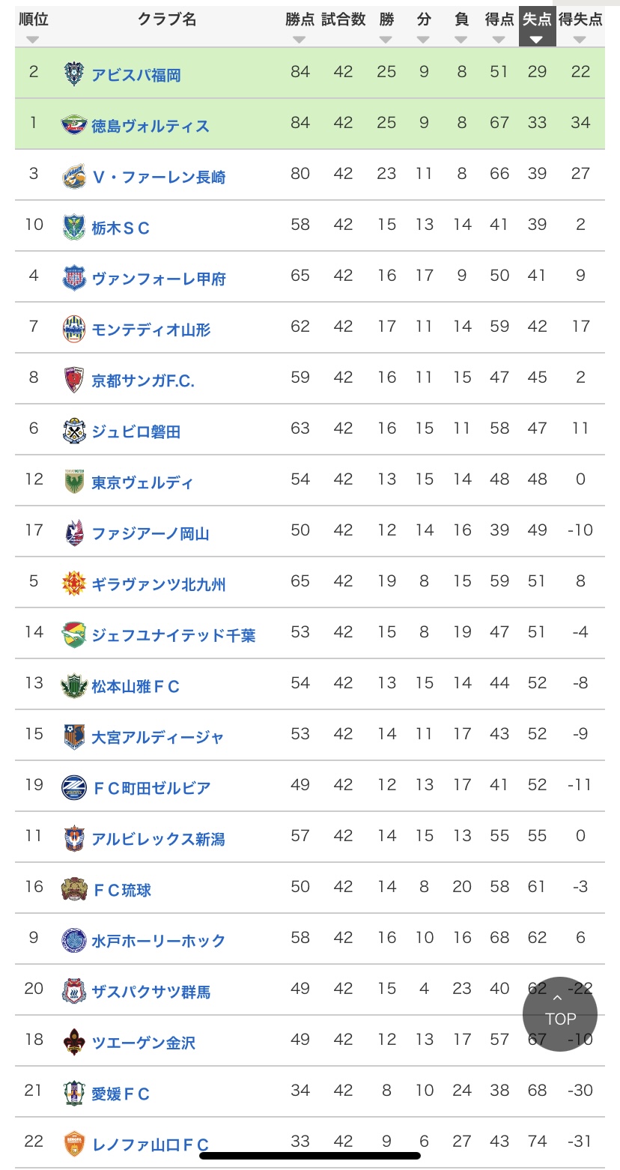Click the V-Varen Nagasaki team logo
The width and height of the screenshot is (620, 1170).
point(74,175)
